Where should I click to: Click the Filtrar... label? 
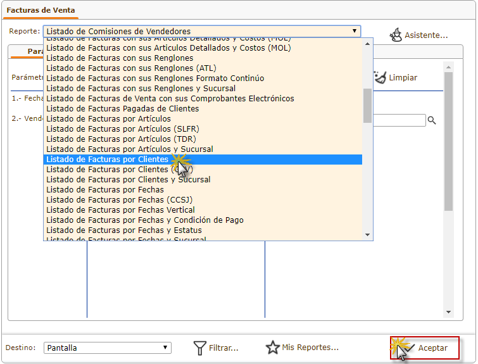click(x=223, y=348)
